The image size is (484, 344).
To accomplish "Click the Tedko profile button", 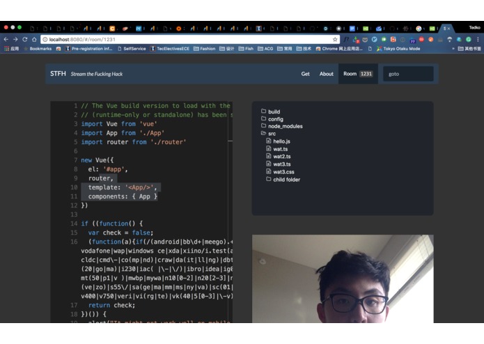I will (x=474, y=28).
